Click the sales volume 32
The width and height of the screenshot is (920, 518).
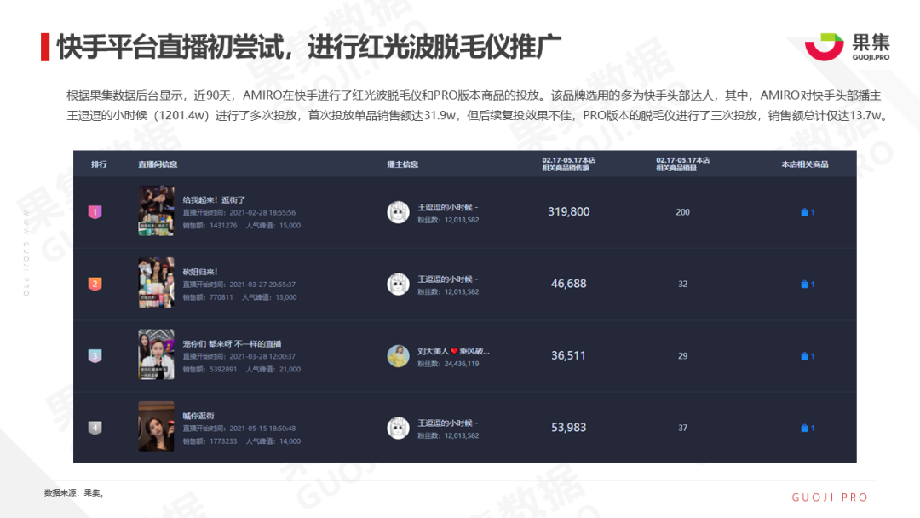click(683, 284)
